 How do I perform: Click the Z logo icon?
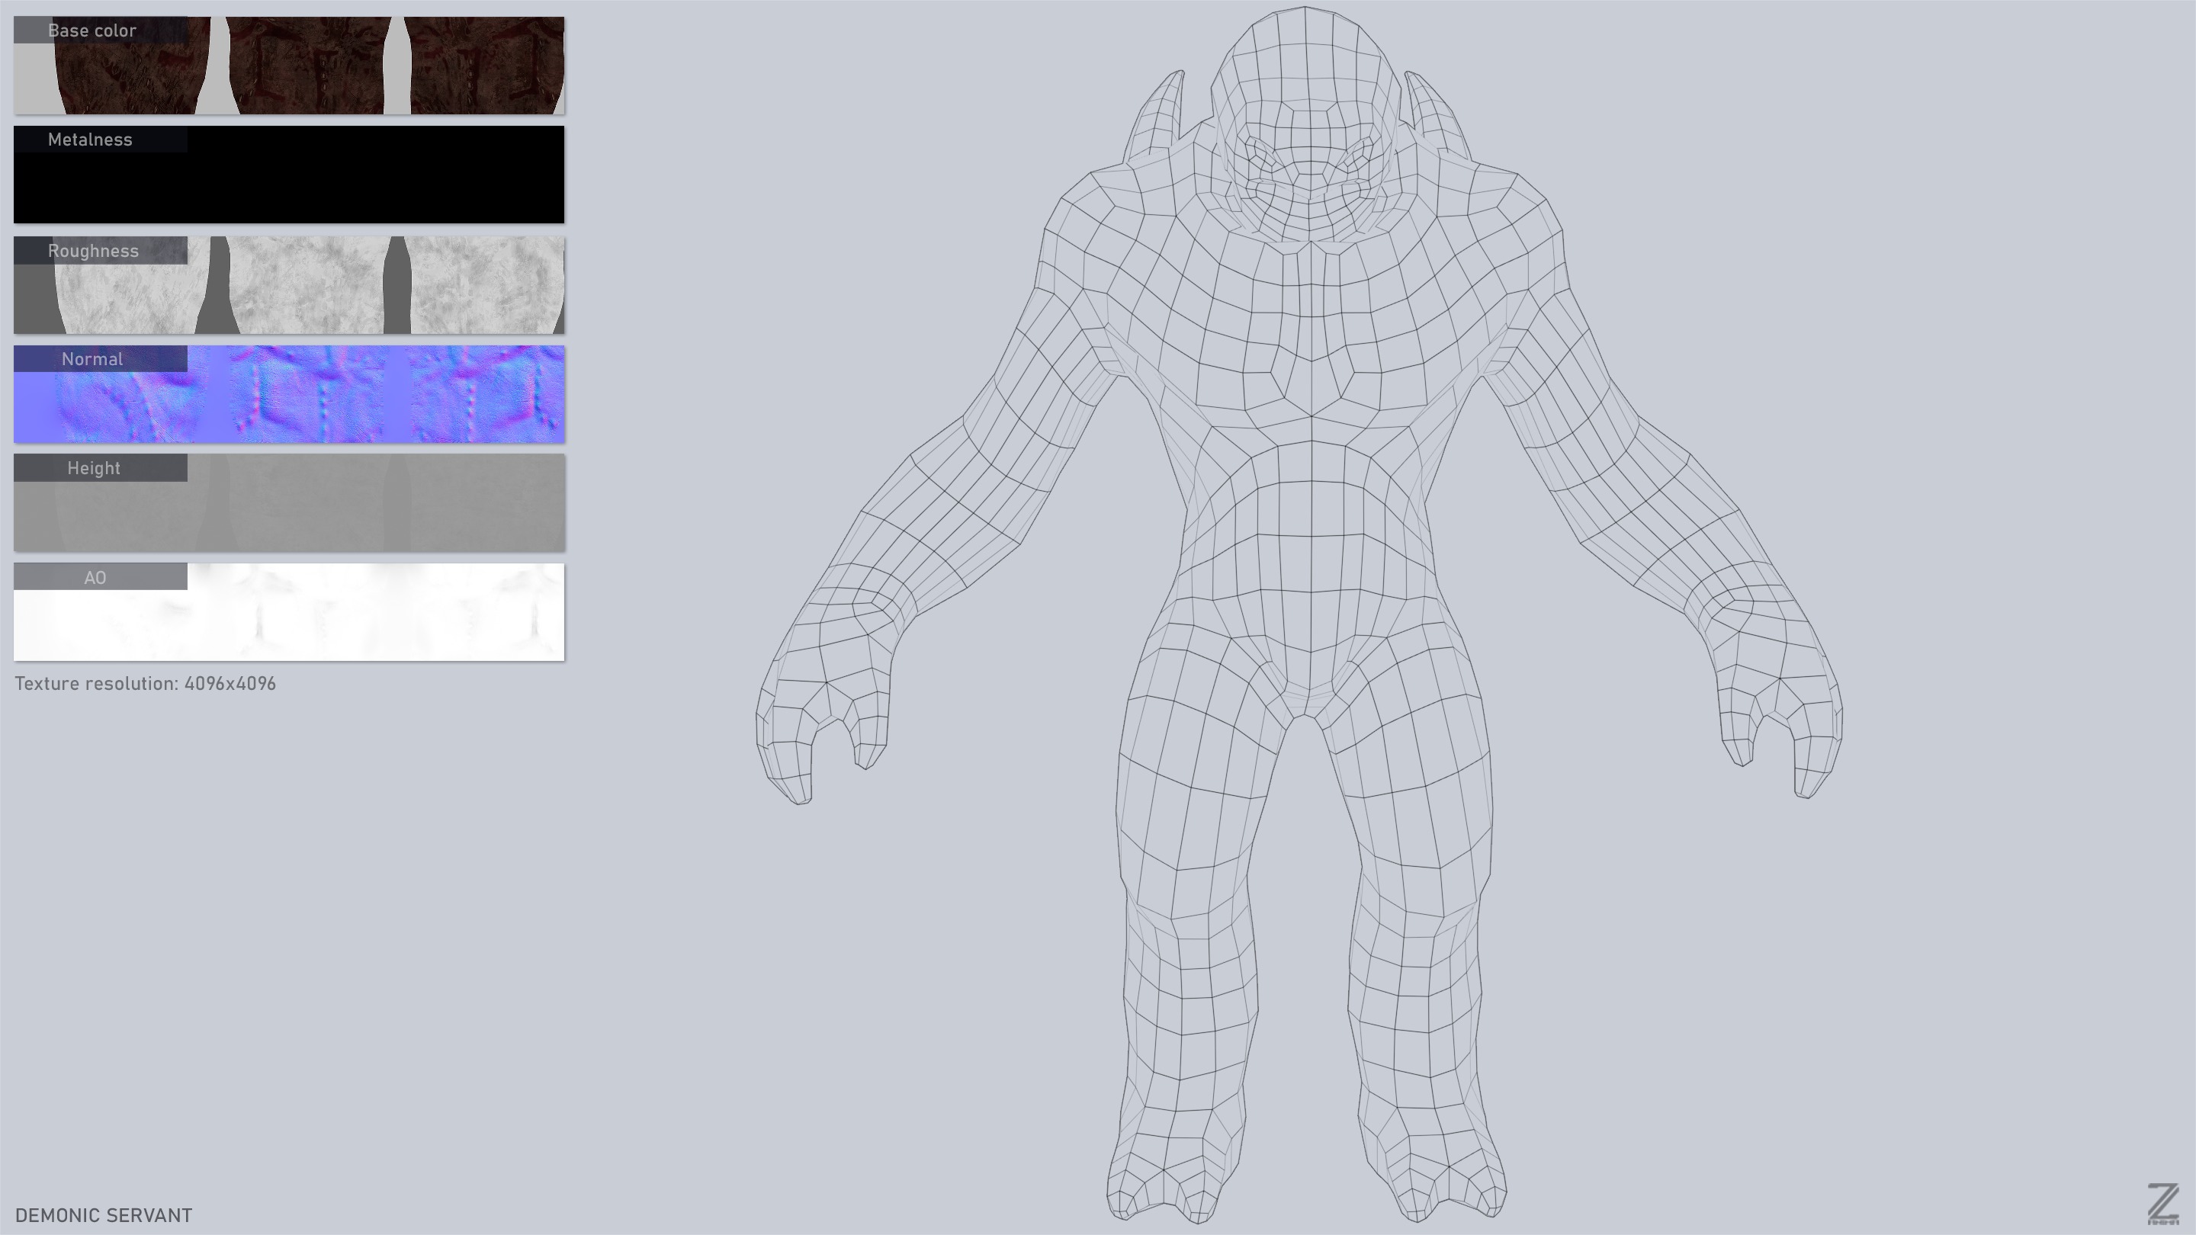(x=2162, y=1205)
